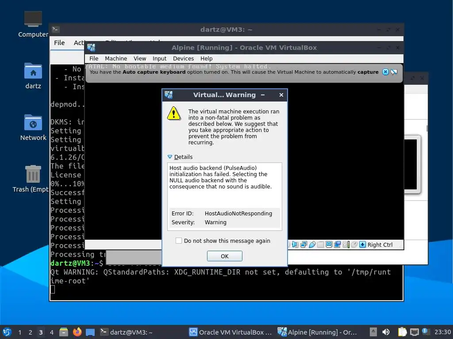Screen dimensions: 453x339
Task: Click the shared folders status icon
Action: point(320,245)
